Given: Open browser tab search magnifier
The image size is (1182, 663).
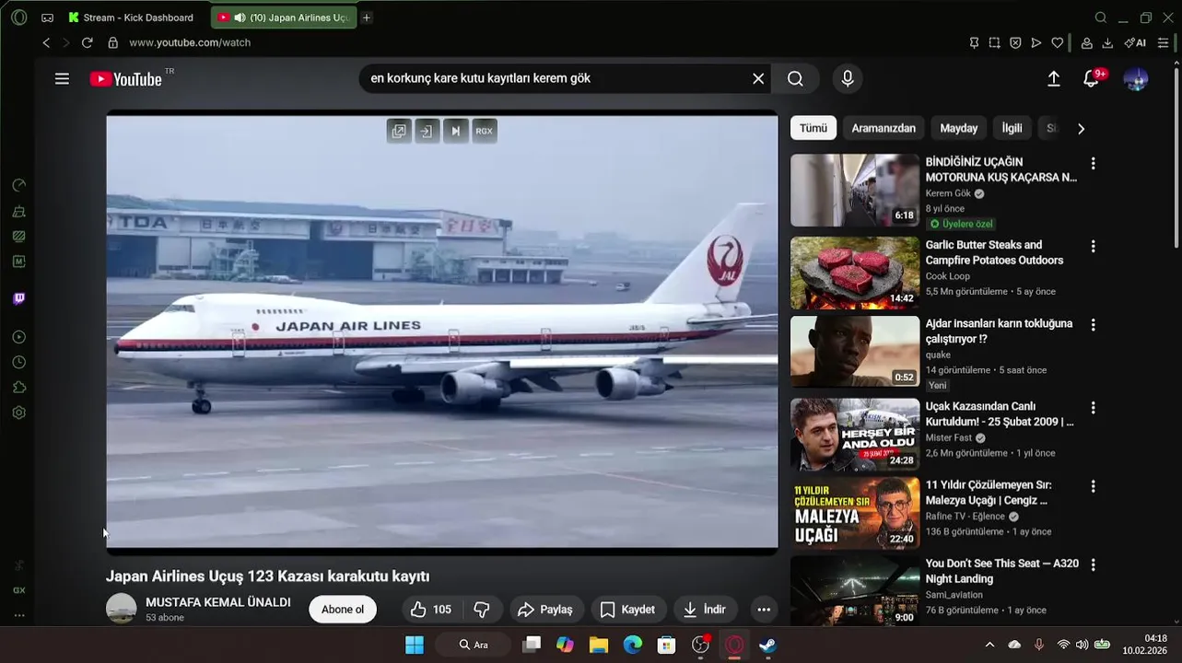Looking at the screenshot, I should [1100, 17].
